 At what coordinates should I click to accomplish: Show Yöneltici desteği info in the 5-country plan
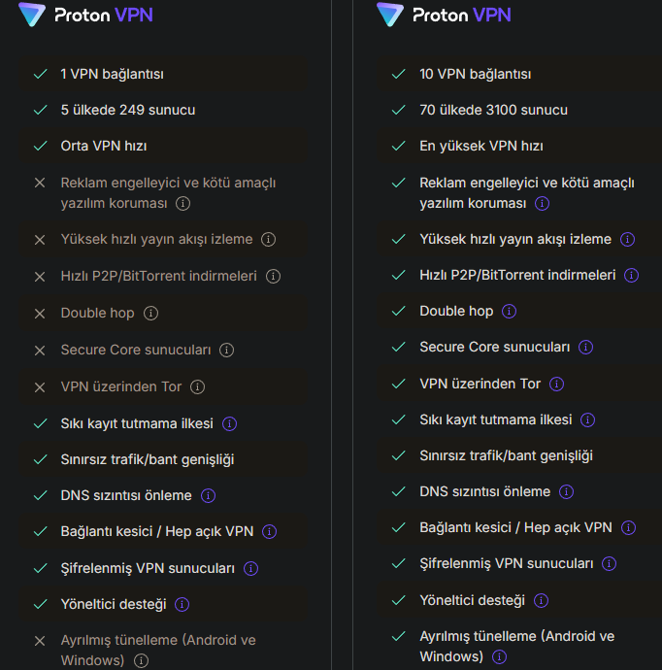[182, 604]
